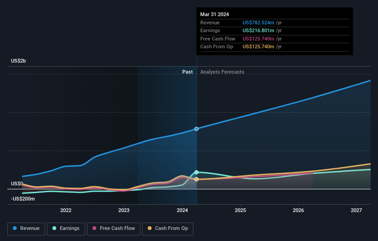Viewport: 378px width, 241px height.
Task: Click the blue Revenue legend dot
Action: click(15, 228)
